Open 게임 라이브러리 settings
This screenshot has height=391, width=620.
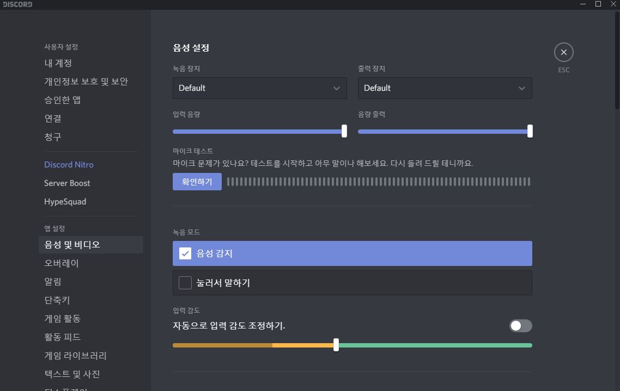click(x=76, y=356)
